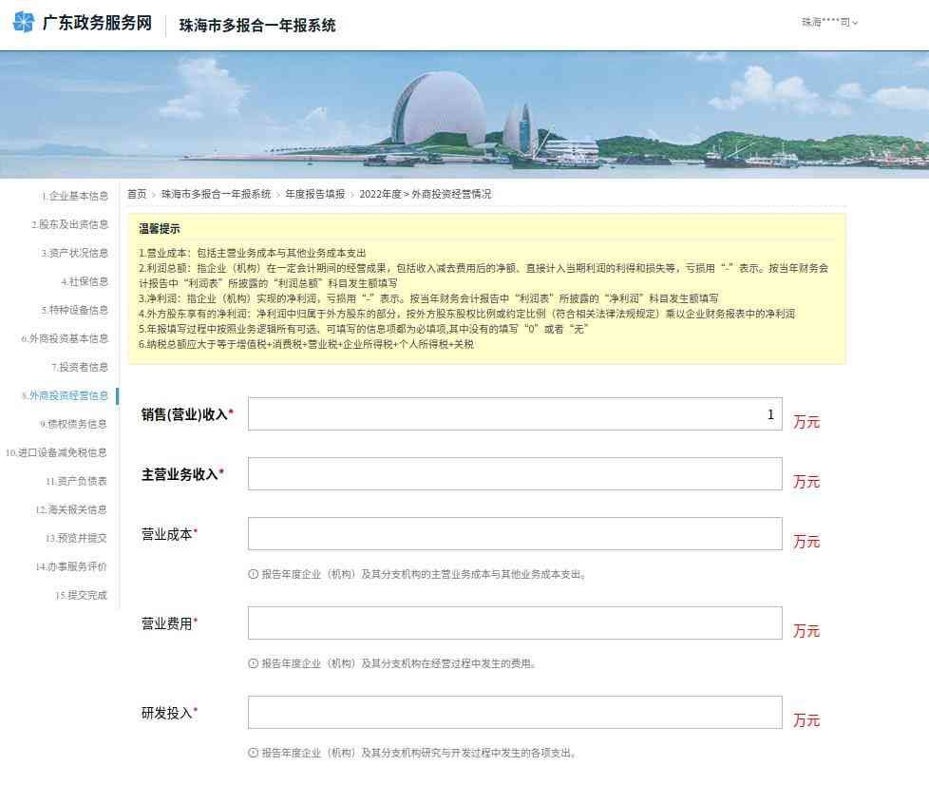Image resolution: width=929 pixels, height=785 pixels.
Task: Click the info icon under 营业成本 field
Action: click(x=253, y=574)
